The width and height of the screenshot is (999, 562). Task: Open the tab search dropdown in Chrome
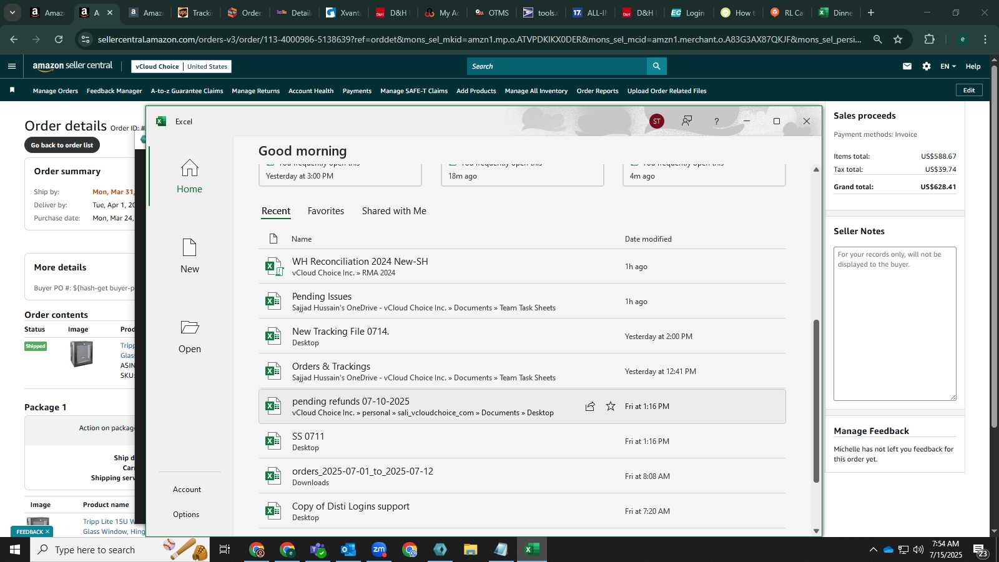coord(12,12)
